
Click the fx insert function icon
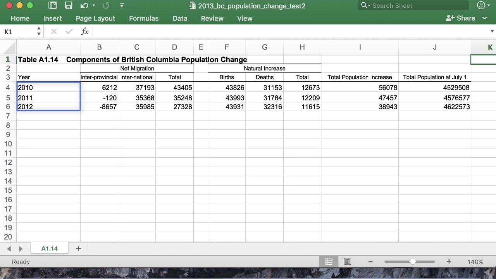tap(85, 32)
